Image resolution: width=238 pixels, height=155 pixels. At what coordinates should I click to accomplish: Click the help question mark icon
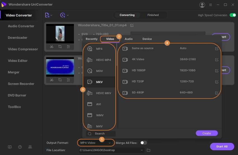pos(20,147)
